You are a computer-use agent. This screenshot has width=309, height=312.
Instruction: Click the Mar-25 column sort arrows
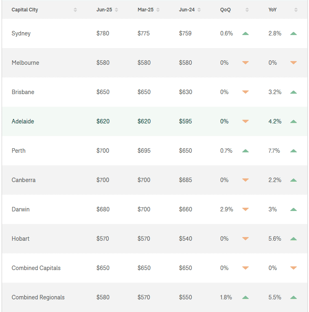158,10
